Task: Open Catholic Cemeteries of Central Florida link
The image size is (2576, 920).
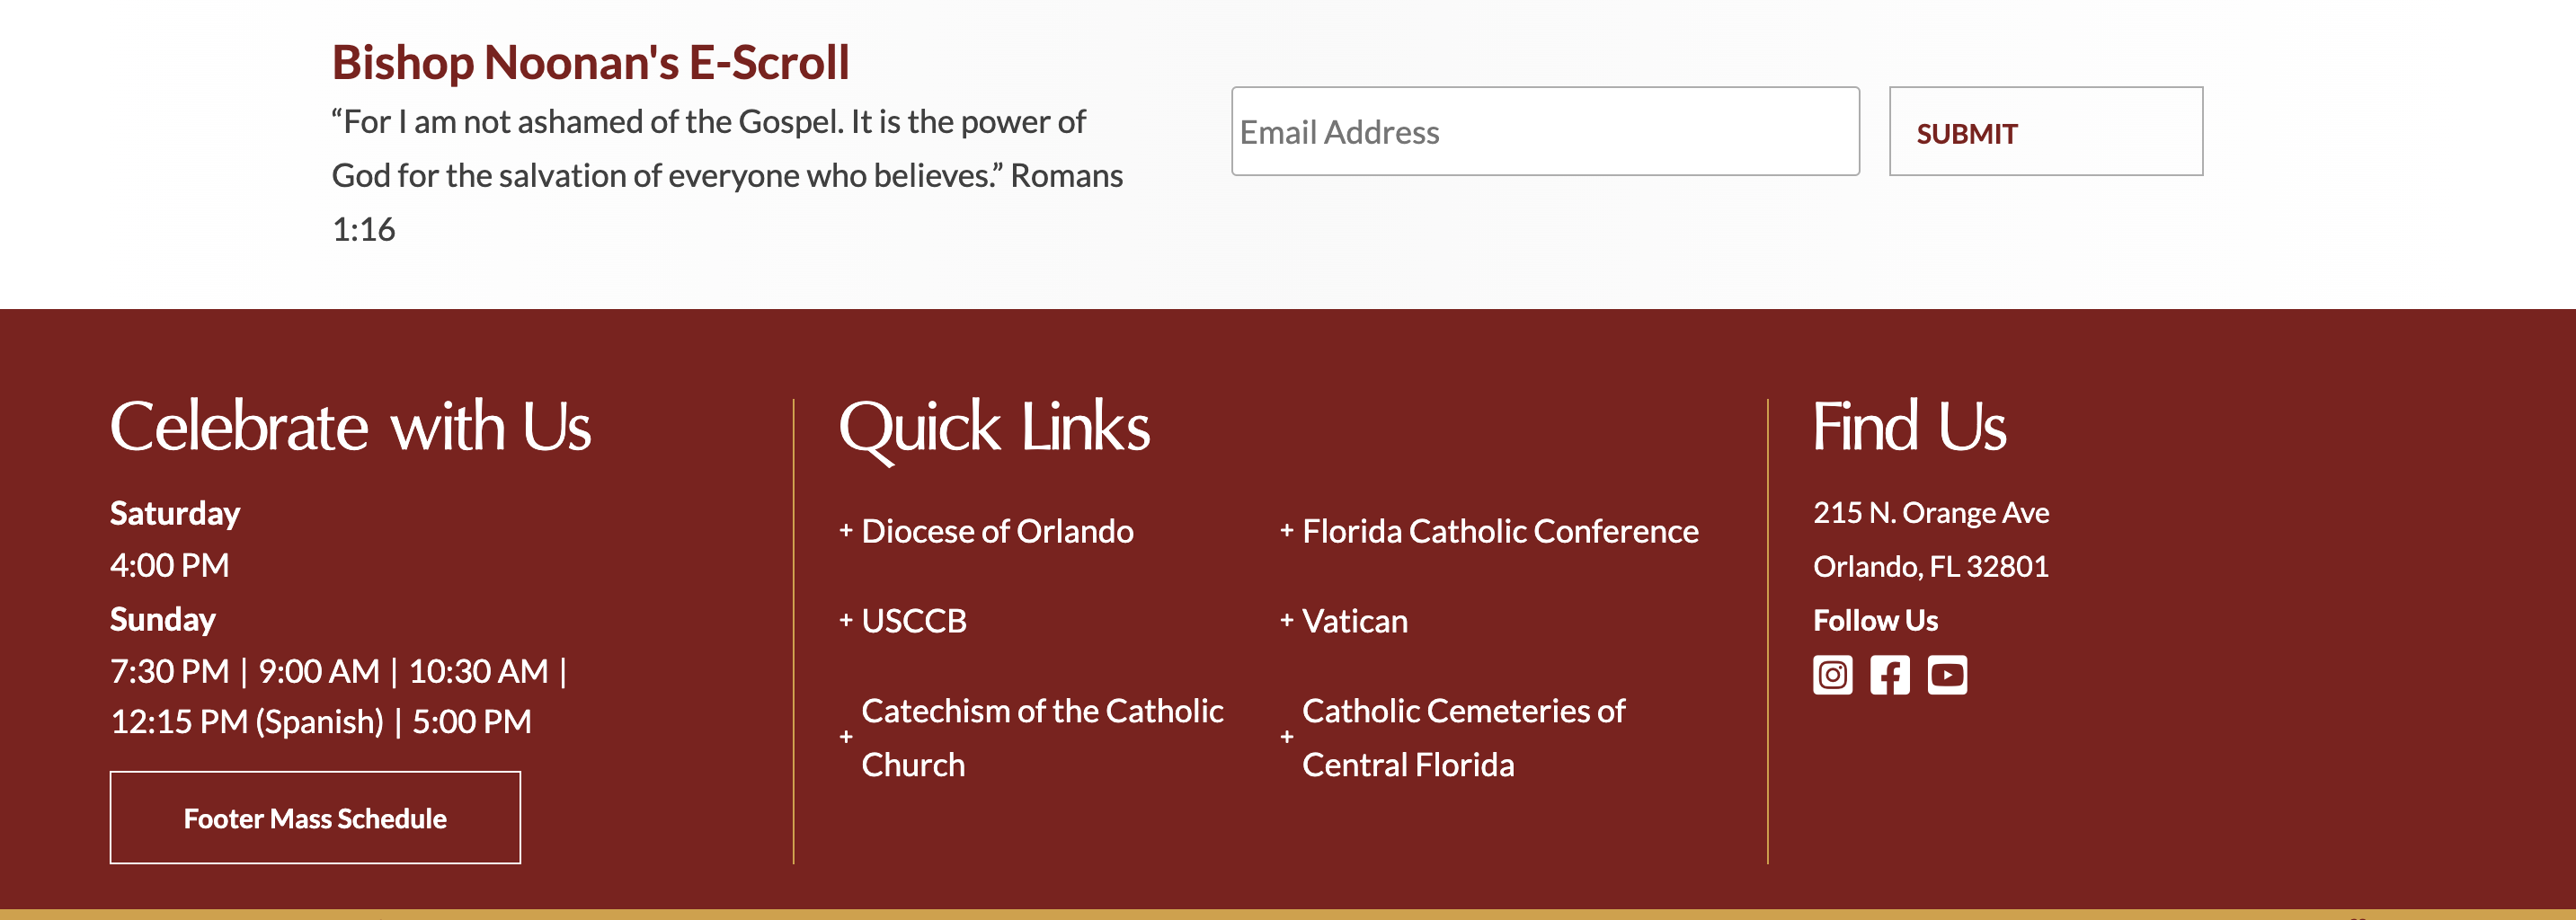Action: tap(1463, 737)
